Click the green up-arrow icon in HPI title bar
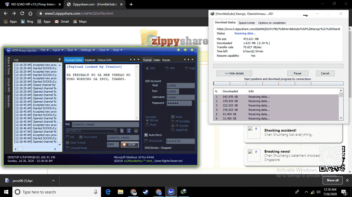352x197 pixels. click(x=185, y=50)
